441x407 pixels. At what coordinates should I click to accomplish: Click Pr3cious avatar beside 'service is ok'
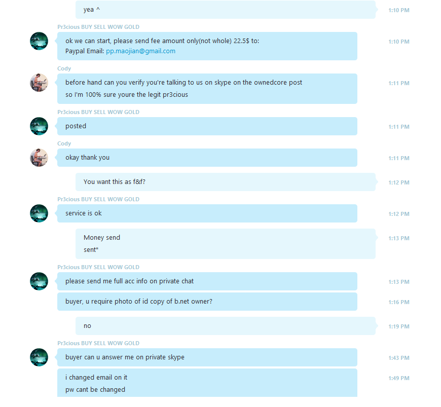pyautogui.click(x=39, y=213)
